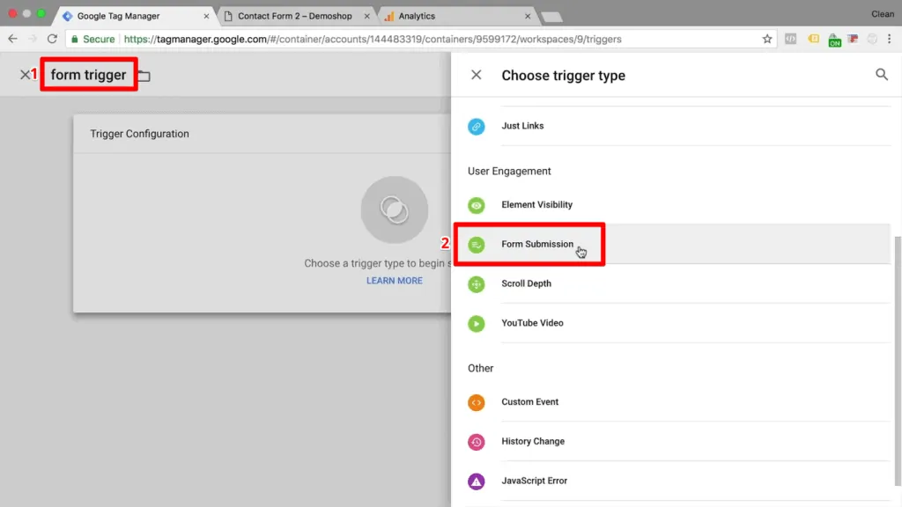
Task: Click the LEARN MORE link
Action: (394, 280)
